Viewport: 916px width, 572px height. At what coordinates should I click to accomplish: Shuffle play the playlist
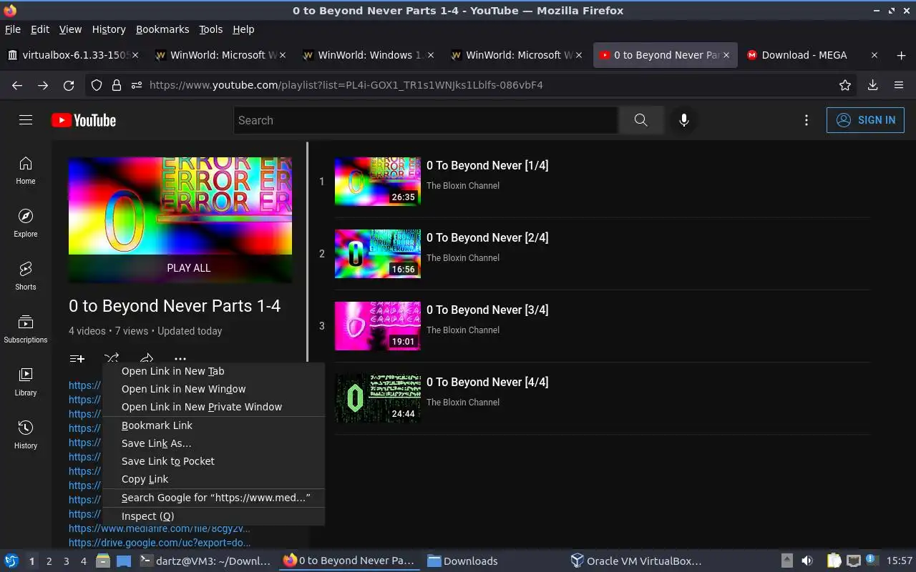click(x=112, y=358)
